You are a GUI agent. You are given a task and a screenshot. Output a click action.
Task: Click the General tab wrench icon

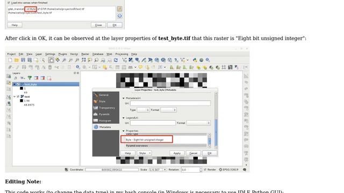click(96, 95)
